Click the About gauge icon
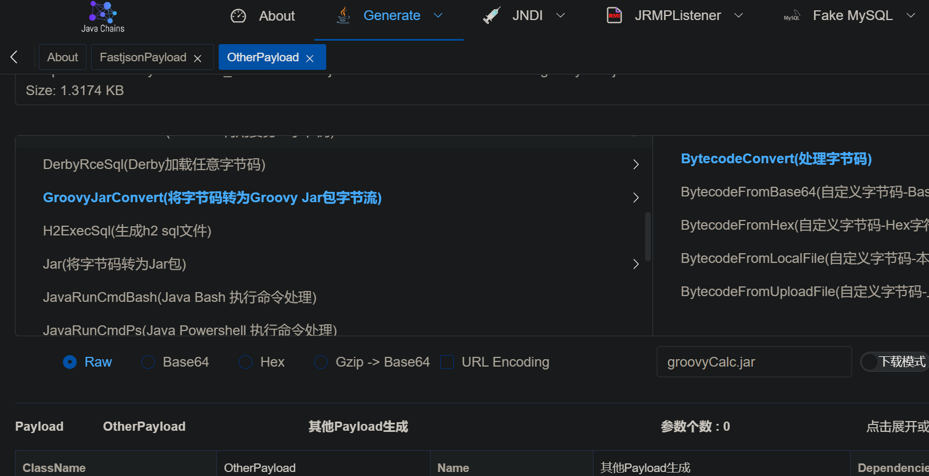The width and height of the screenshot is (929, 476). [x=238, y=16]
